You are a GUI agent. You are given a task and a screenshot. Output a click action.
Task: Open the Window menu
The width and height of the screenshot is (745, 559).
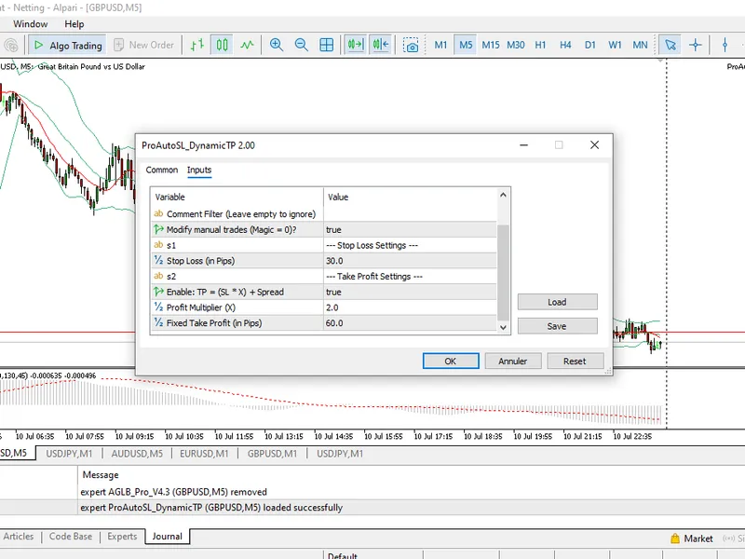[x=31, y=24]
